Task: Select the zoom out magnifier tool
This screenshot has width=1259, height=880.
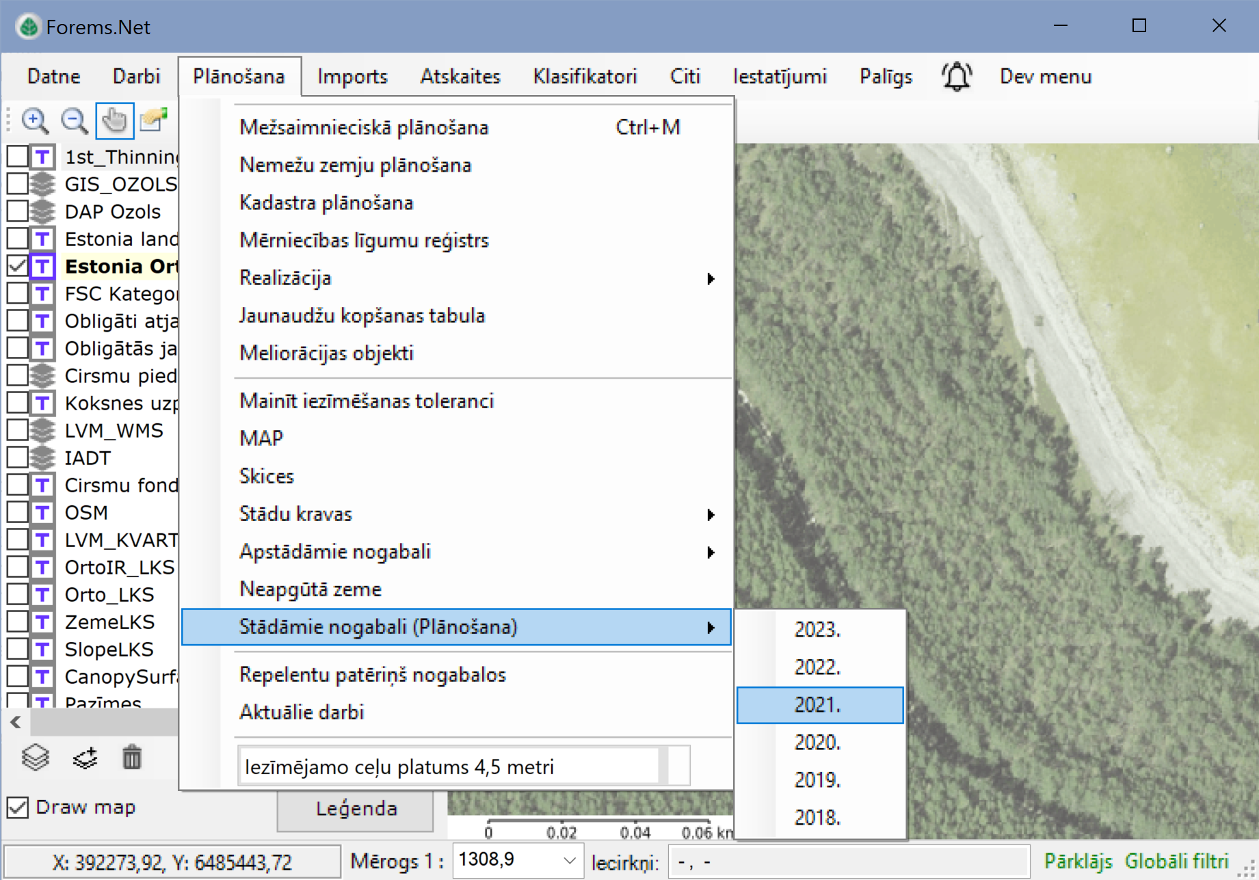Action: (x=74, y=121)
